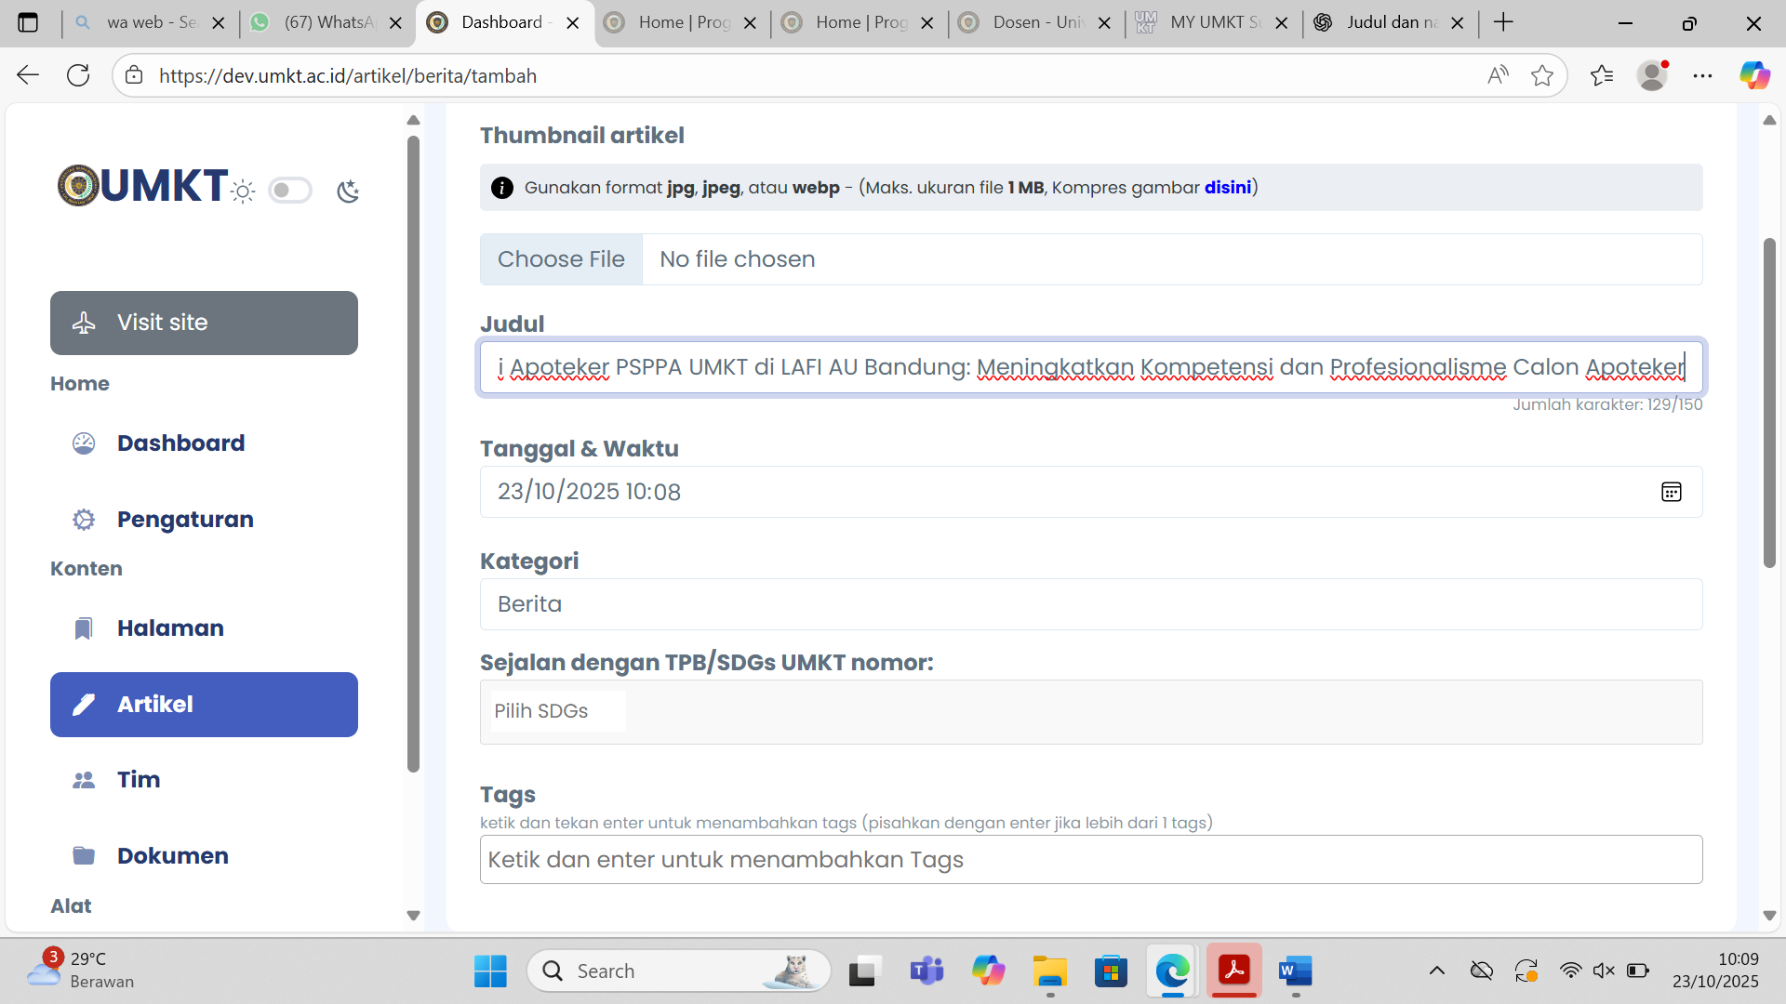Click the Tim people icon
The width and height of the screenshot is (1786, 1004).
(84, 780)
